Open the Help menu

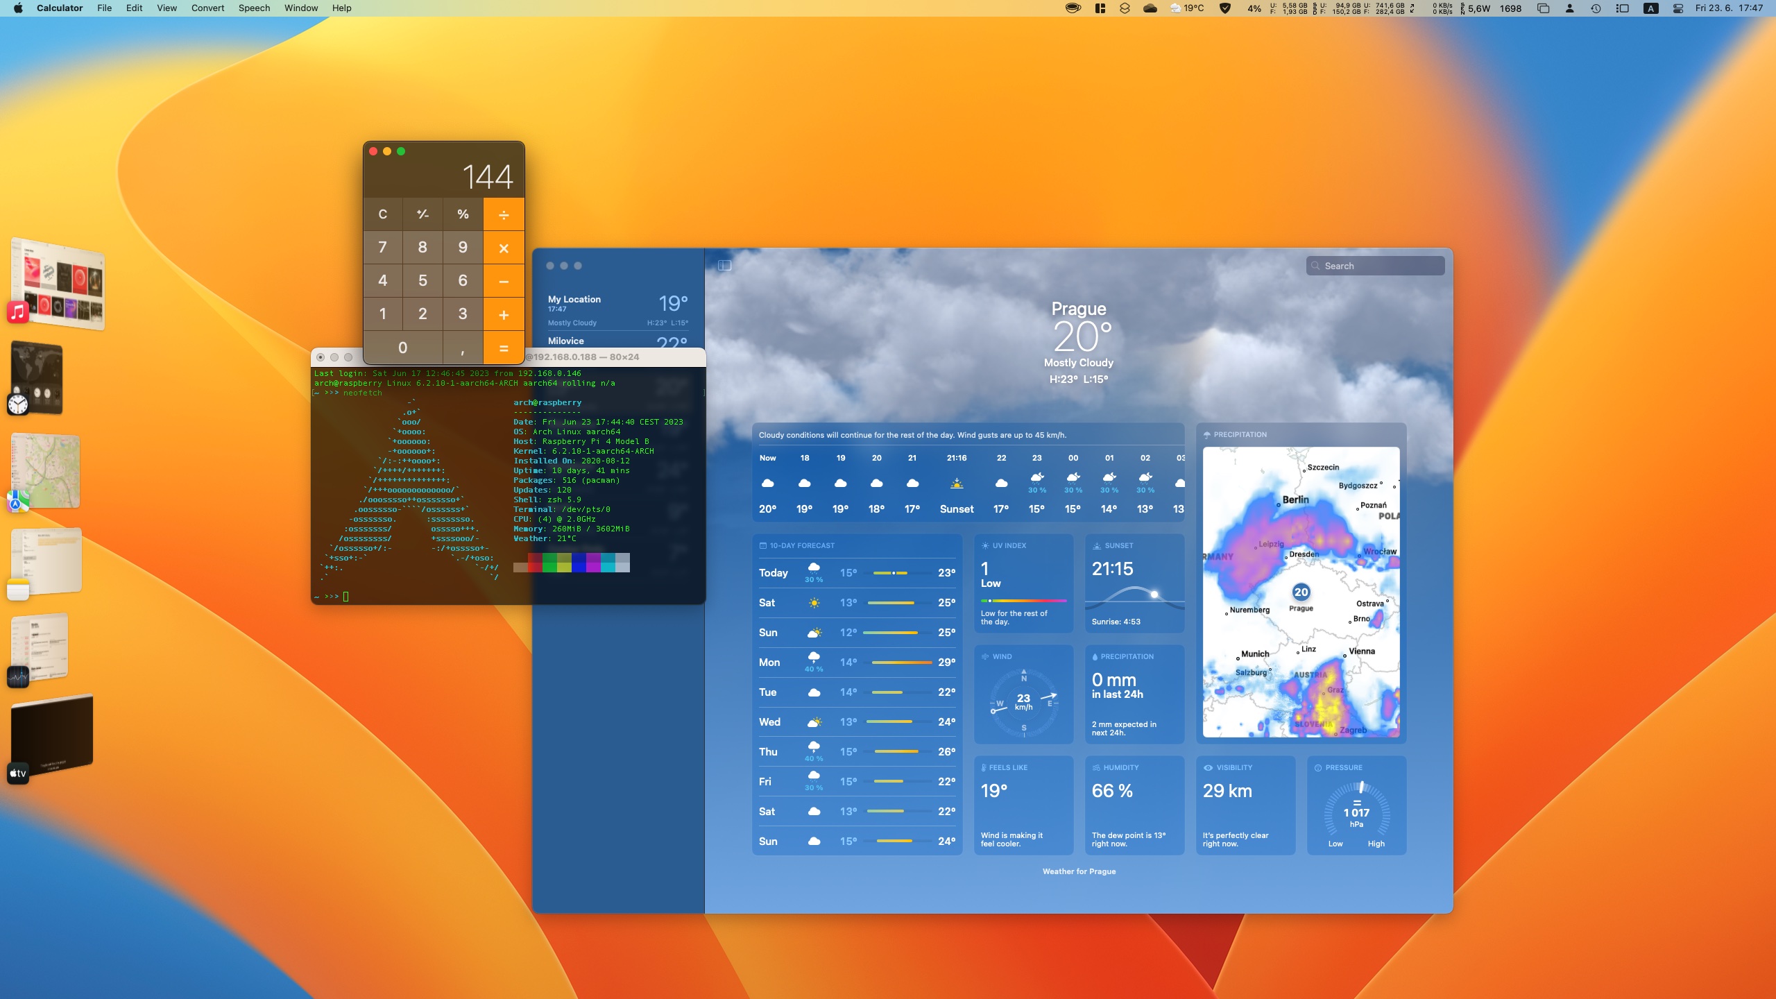(341, 8)
